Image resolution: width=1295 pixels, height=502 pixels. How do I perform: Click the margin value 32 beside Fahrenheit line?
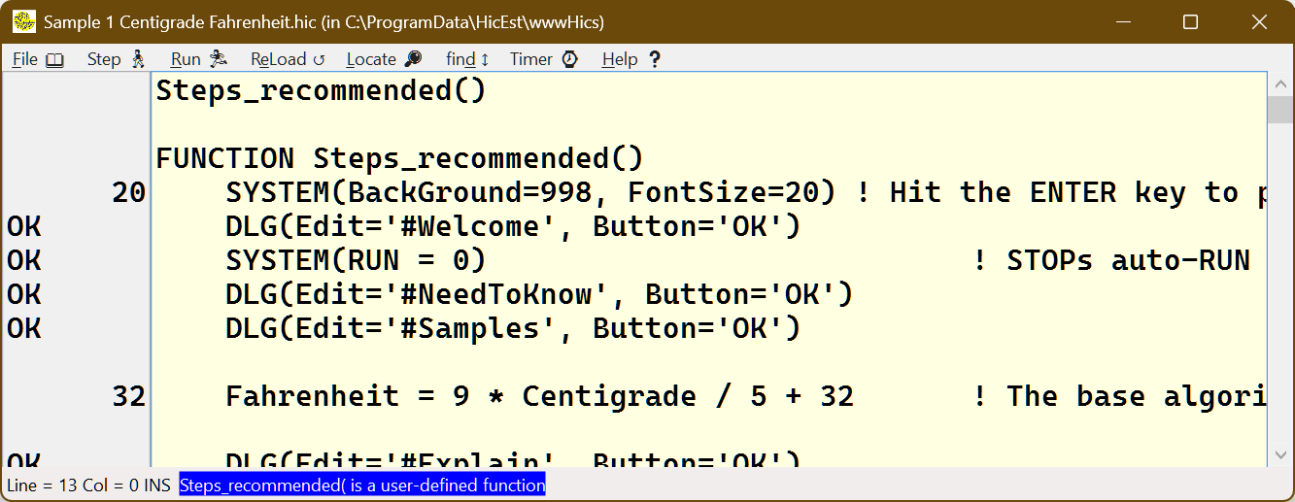click(x=128, y=396)
